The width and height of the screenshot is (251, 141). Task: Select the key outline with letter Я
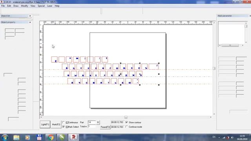[71, 81]
